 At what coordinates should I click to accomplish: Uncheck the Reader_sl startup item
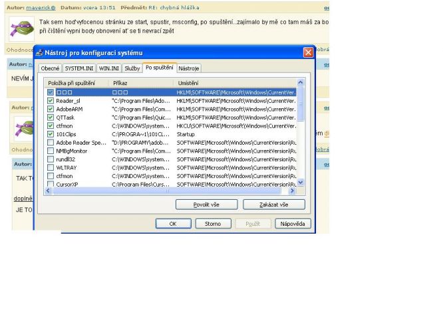[x=51, y=101]
